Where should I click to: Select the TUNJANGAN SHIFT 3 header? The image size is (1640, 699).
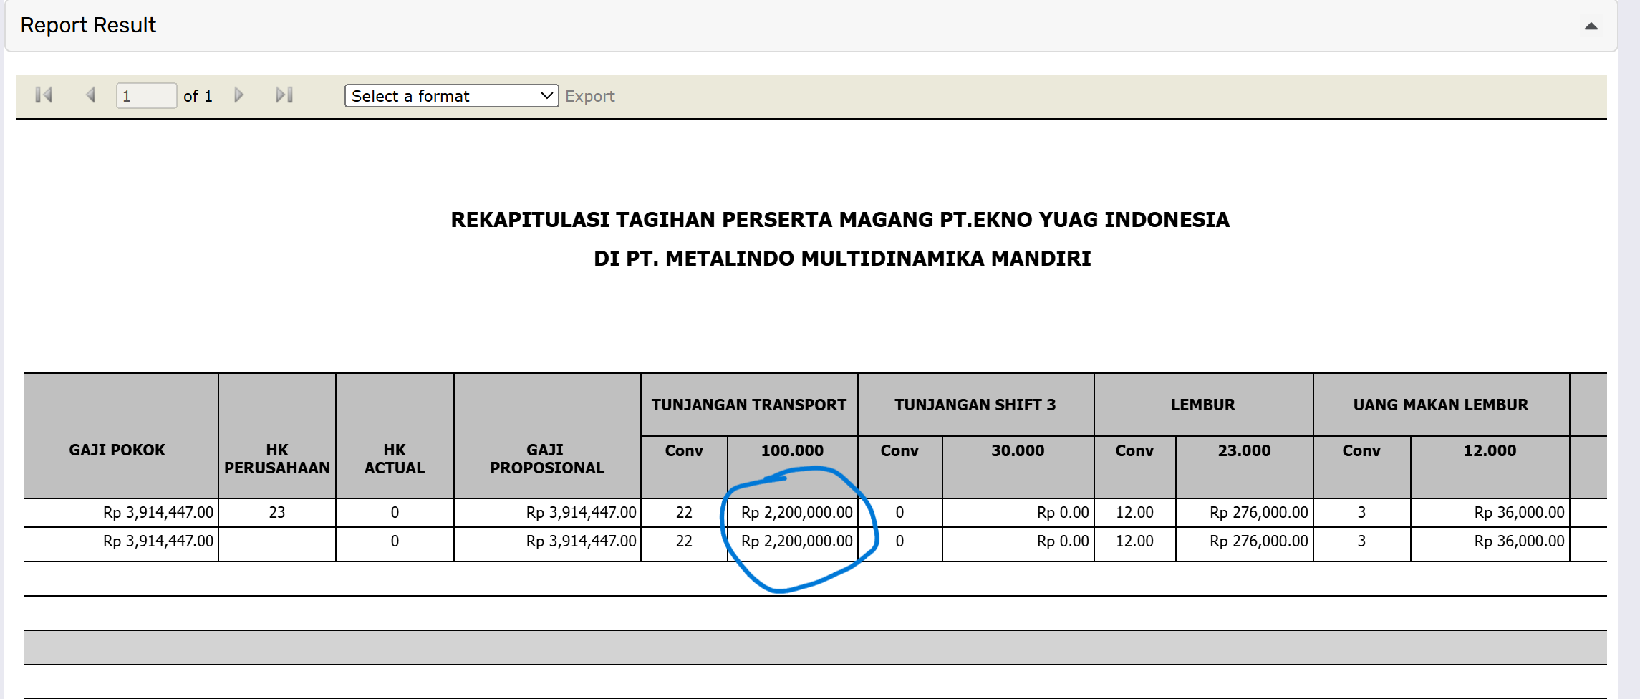tap(975, 405)
